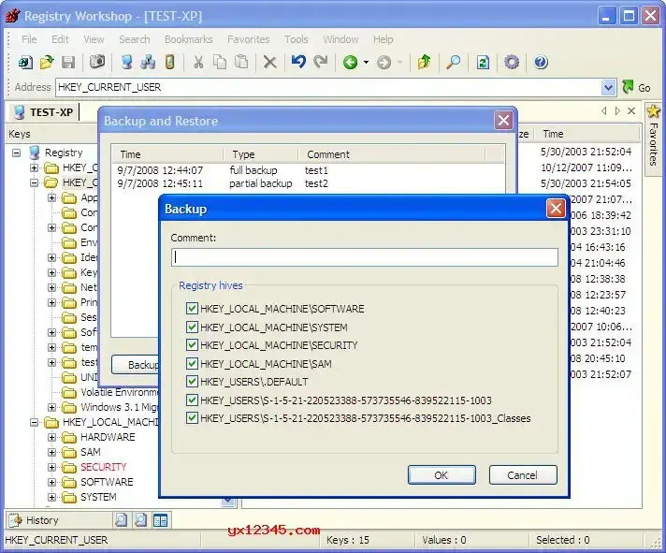Expand the SOFTWARE tree node

tap(51, 482)
